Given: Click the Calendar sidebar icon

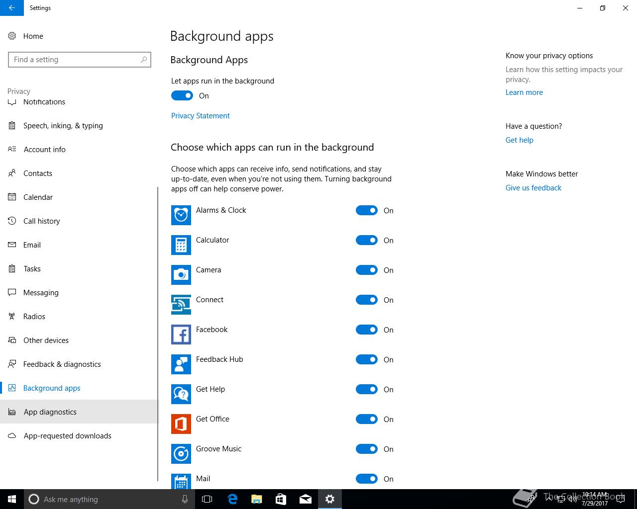Looking at the screenshot, I should (12, 197).
